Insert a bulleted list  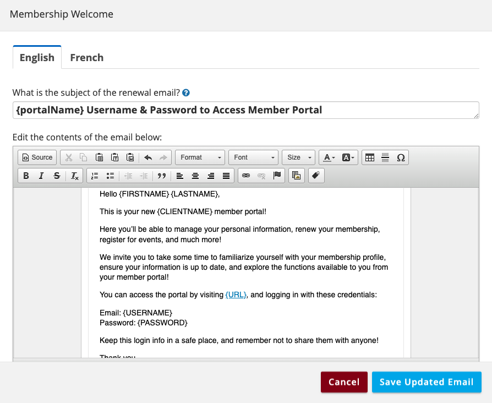(x=110, y=176)
